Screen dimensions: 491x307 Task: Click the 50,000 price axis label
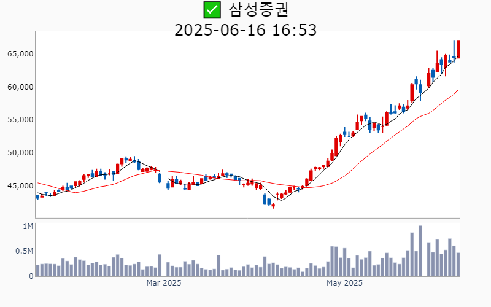point(20,153)
